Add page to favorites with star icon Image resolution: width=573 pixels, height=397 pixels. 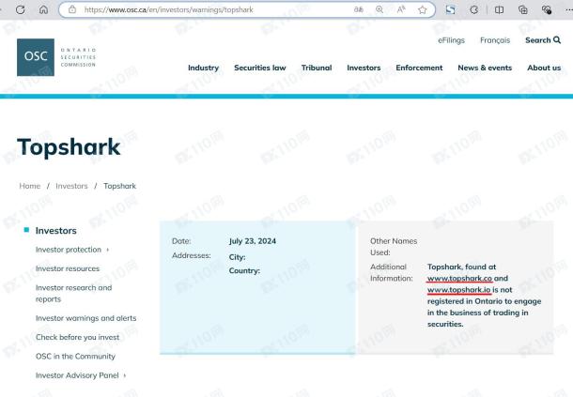[423, 9]
